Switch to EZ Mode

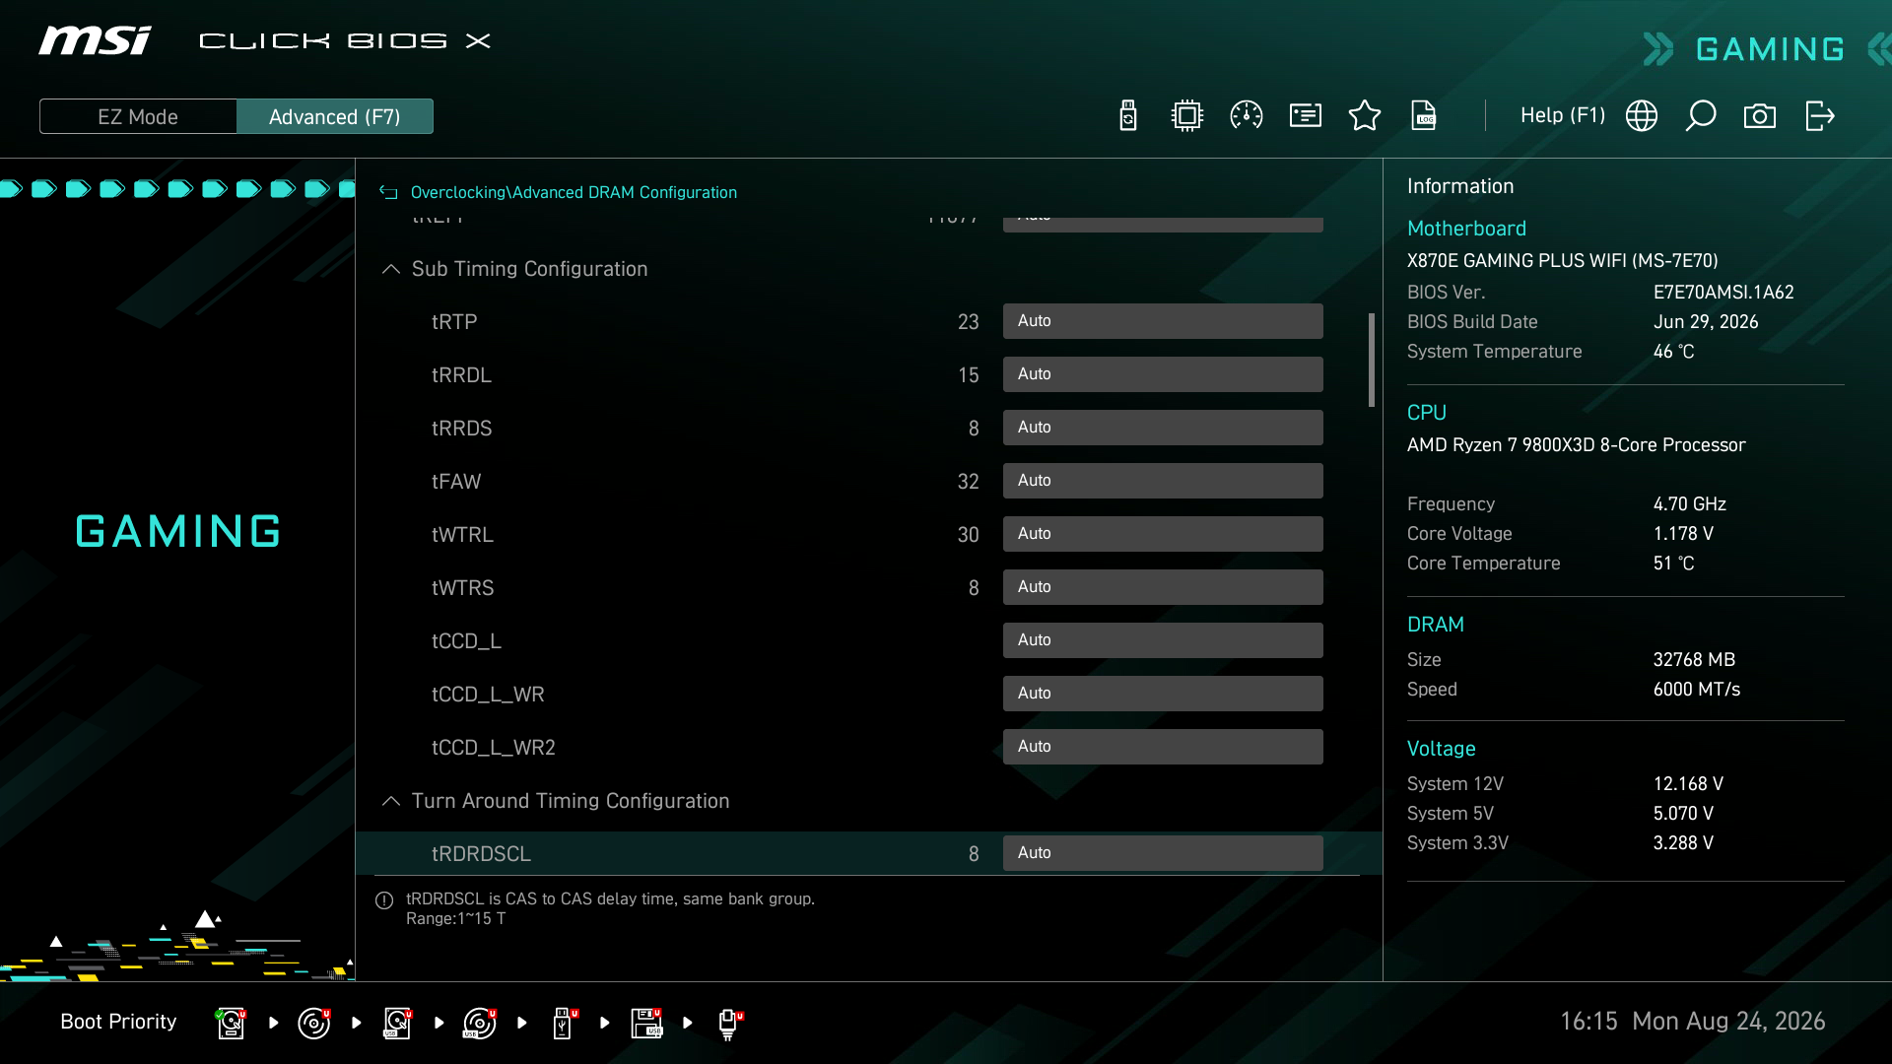point(138,116)
